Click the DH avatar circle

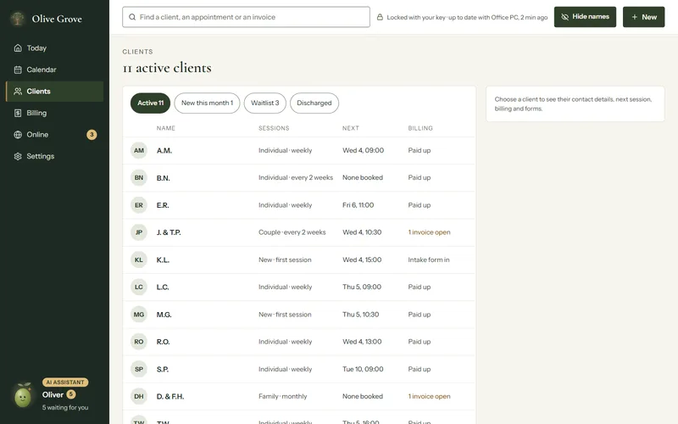[x=139, y=396]
